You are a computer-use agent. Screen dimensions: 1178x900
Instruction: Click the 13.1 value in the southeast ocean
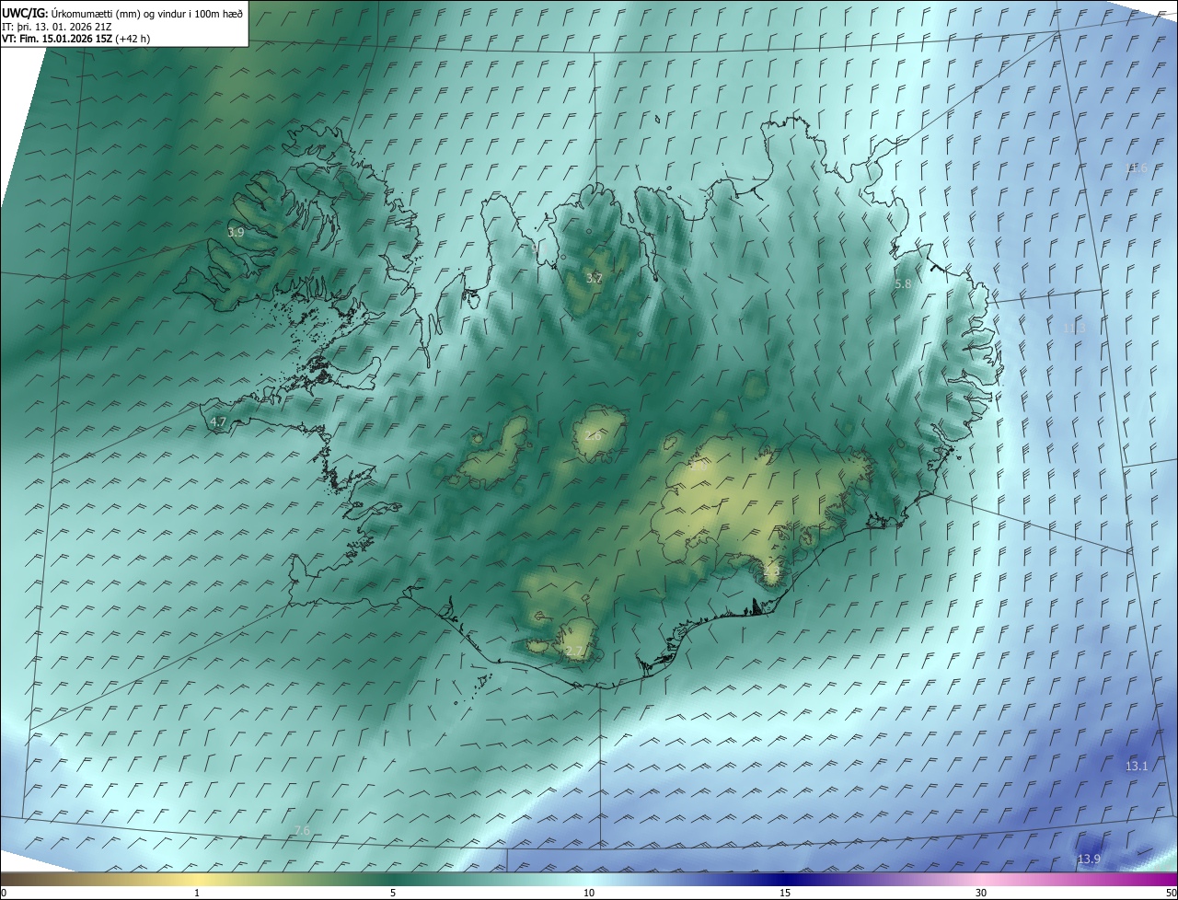(x=1137, y=767)
